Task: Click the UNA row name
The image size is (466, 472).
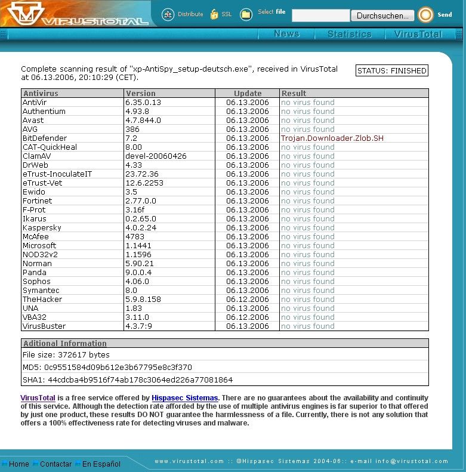Action: (30, 309)
